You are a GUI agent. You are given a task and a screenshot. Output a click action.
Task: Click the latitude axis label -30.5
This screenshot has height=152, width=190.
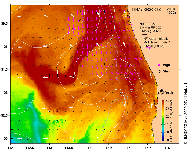coord(4,24)
